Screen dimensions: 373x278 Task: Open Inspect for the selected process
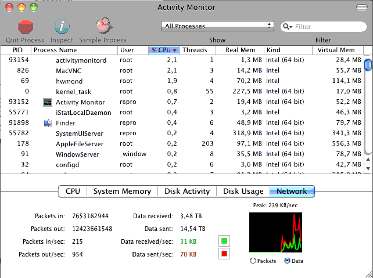click(x=62, y=27)
